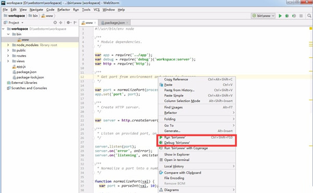Open the Go To submenu
This screenshot has height=193, width=313.
coord(197,126)
